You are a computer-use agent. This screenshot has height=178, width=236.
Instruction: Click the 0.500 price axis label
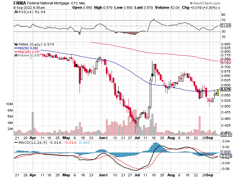pos(226,106)
